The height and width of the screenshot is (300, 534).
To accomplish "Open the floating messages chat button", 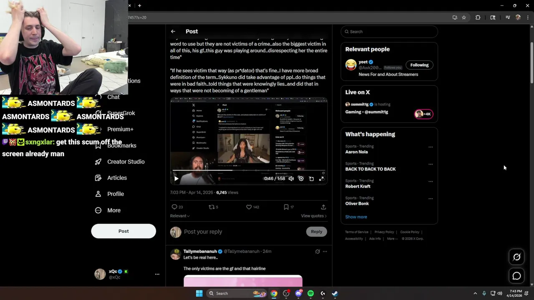I will click(x=516, y=276).
